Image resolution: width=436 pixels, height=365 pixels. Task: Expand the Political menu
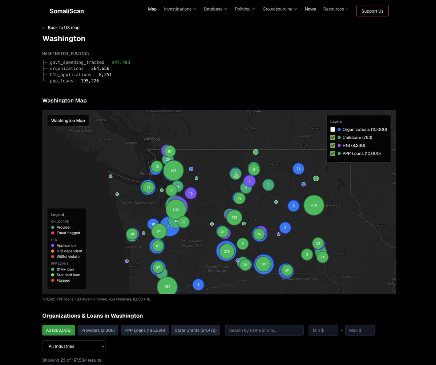pyautogui.click(x=245, y=9)
